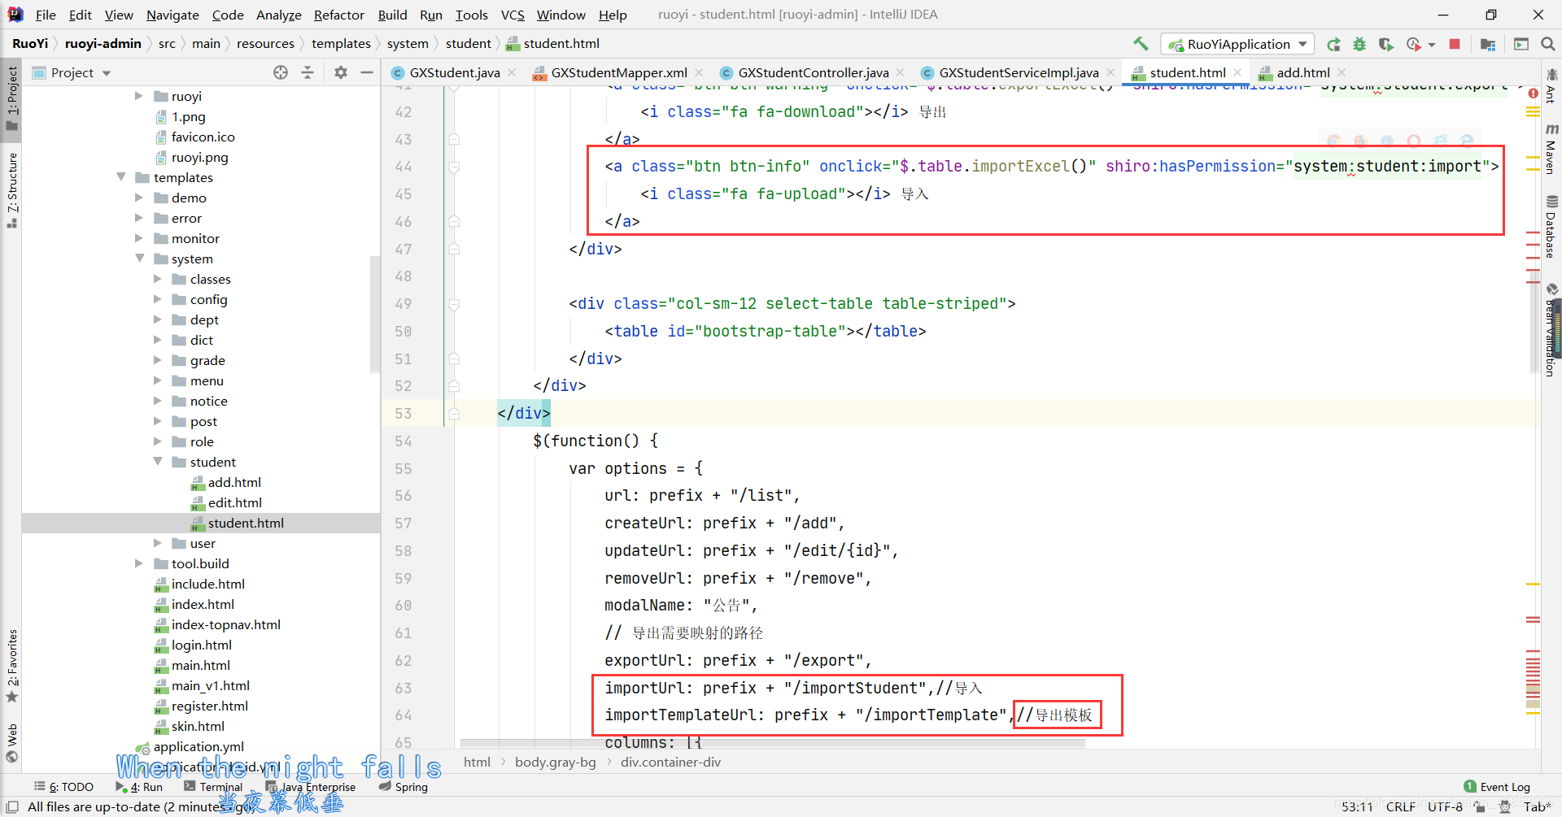This screenshot has height=817, width=1562.
Task: Toggle the Spring tool window
Action: [x=404, y=787]
